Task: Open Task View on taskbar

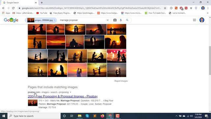Action: [72, 116]
